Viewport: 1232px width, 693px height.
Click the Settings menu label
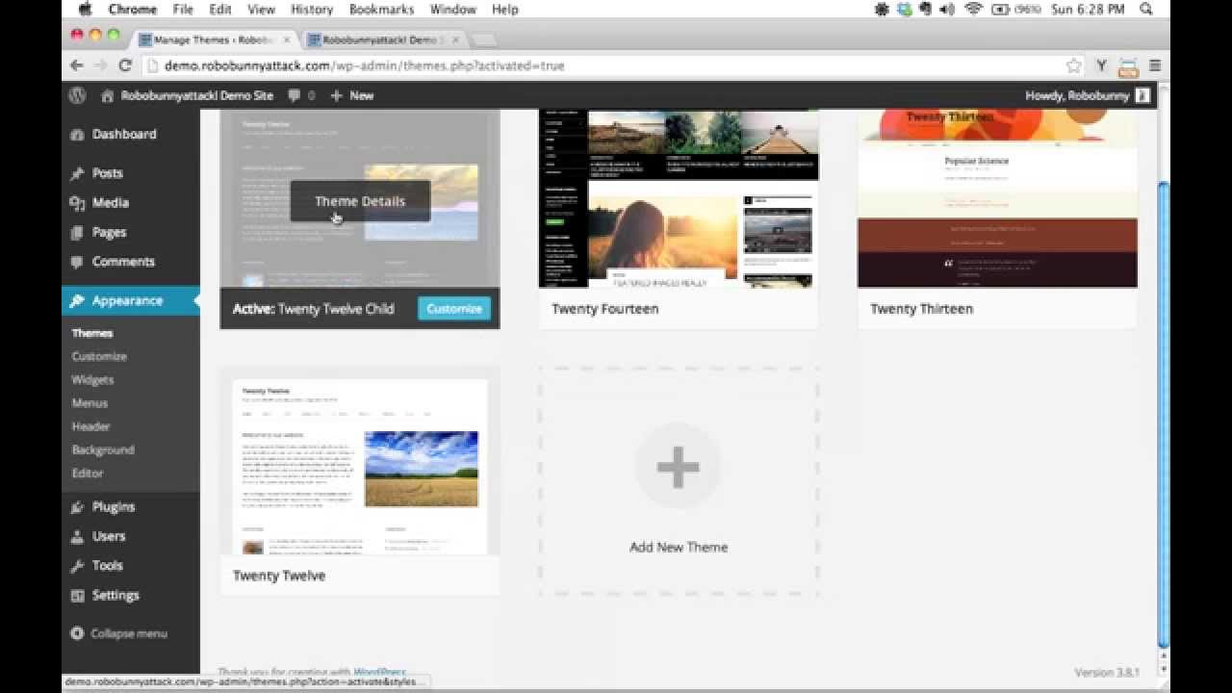(x=115, y=596)
